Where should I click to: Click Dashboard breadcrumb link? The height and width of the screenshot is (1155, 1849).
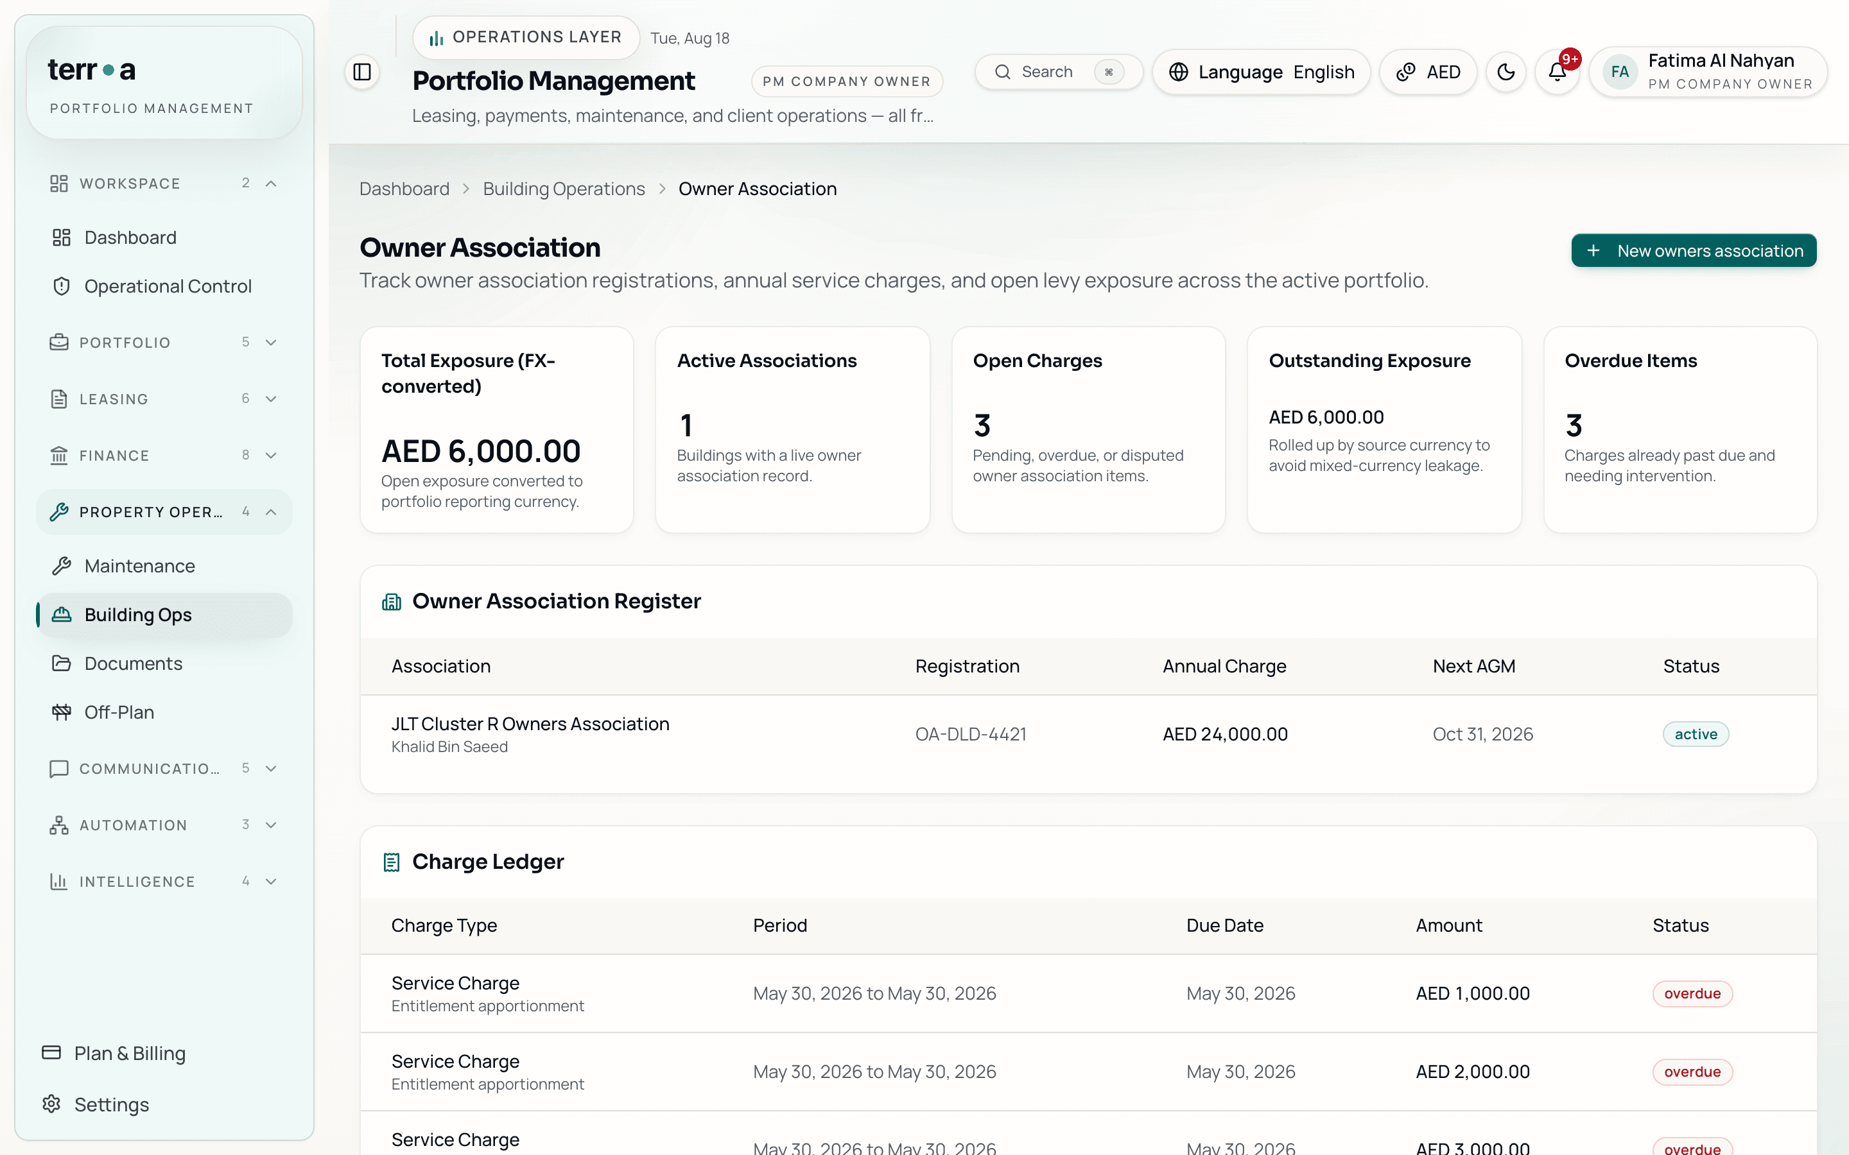pyautogui.click(x=404, y=189)
